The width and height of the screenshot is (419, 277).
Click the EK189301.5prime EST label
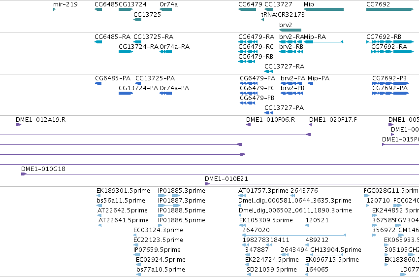click(123, 191)
